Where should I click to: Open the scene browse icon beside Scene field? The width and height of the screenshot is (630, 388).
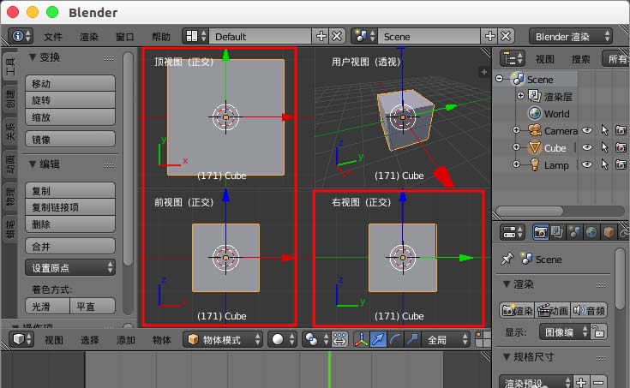click(x=364, y=36)
